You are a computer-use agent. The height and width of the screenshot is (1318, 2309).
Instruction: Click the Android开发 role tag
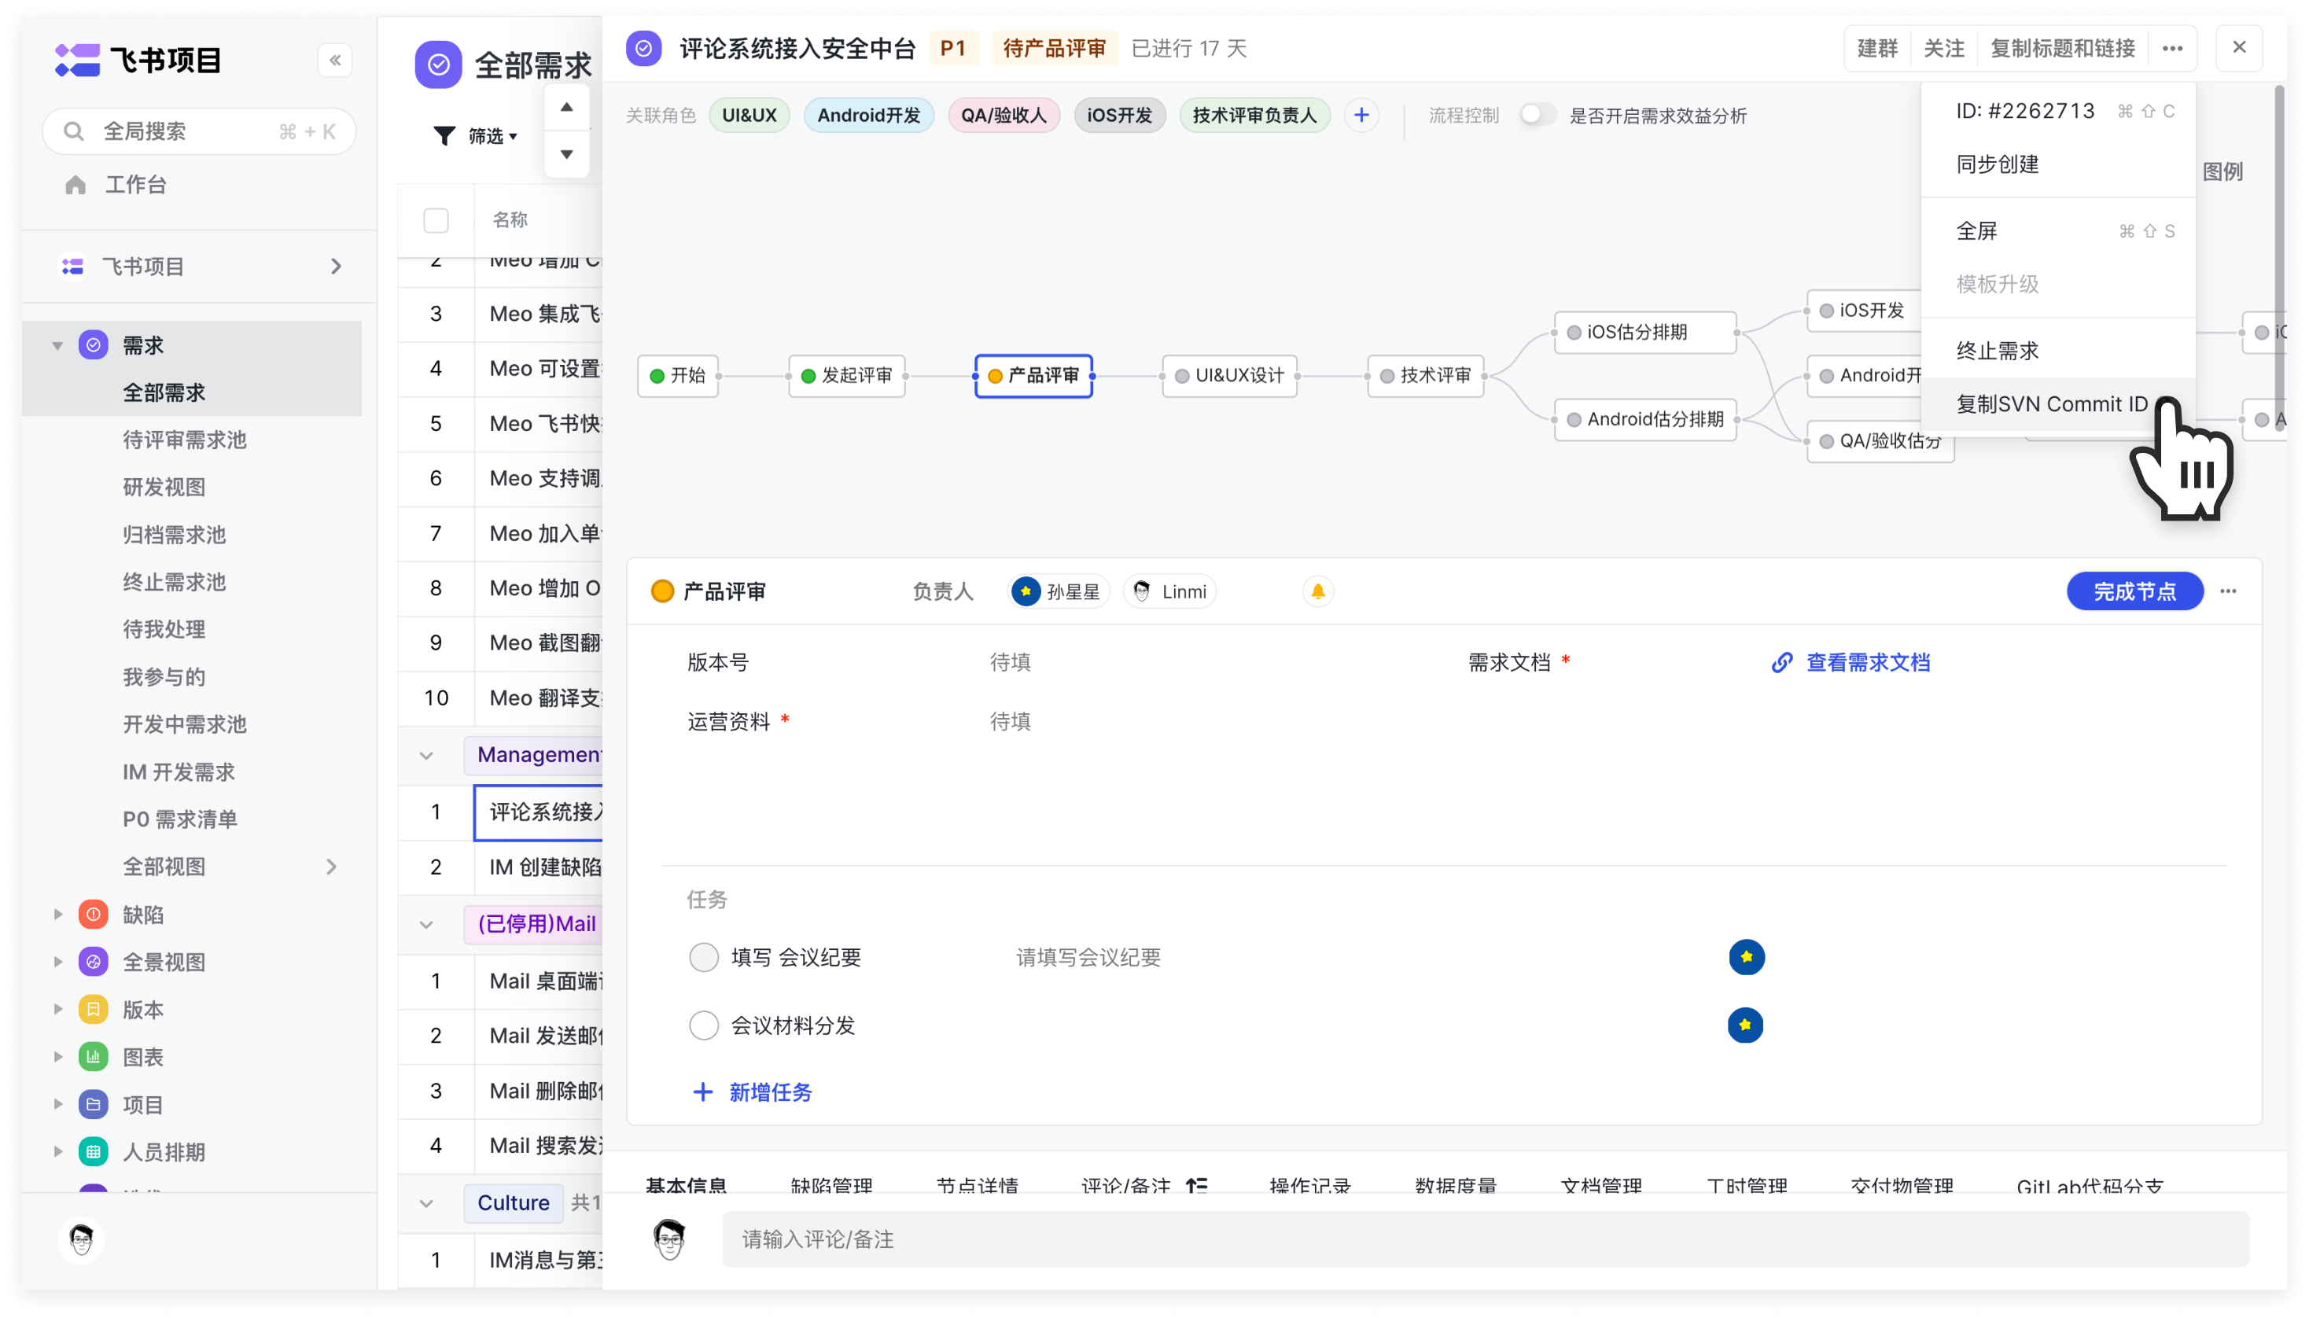click(868, 115)
